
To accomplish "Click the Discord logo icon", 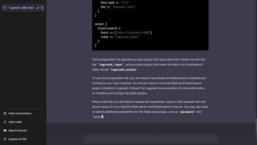I will click(5, 130).
